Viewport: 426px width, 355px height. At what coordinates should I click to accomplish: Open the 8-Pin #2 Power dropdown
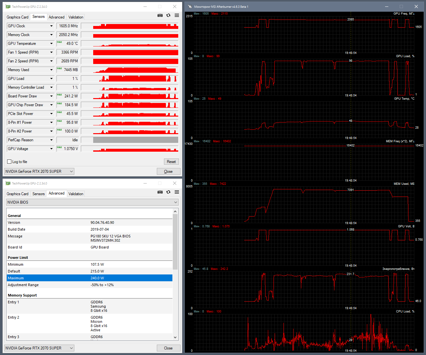tap(51, 131)
